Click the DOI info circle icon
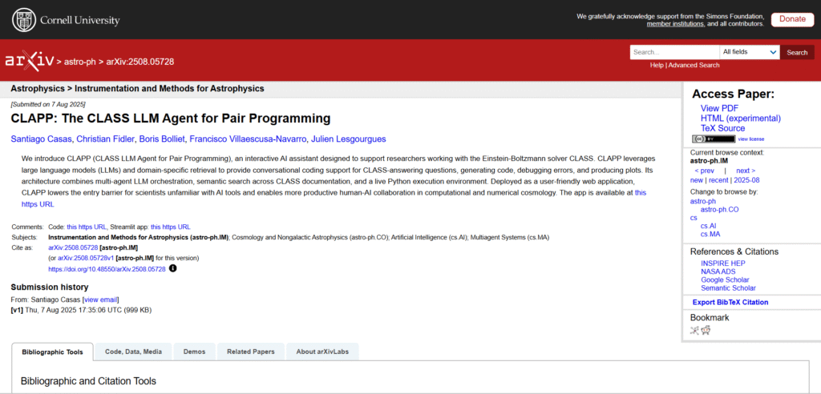This screenshot has width=821, height=394. (172, 269)
